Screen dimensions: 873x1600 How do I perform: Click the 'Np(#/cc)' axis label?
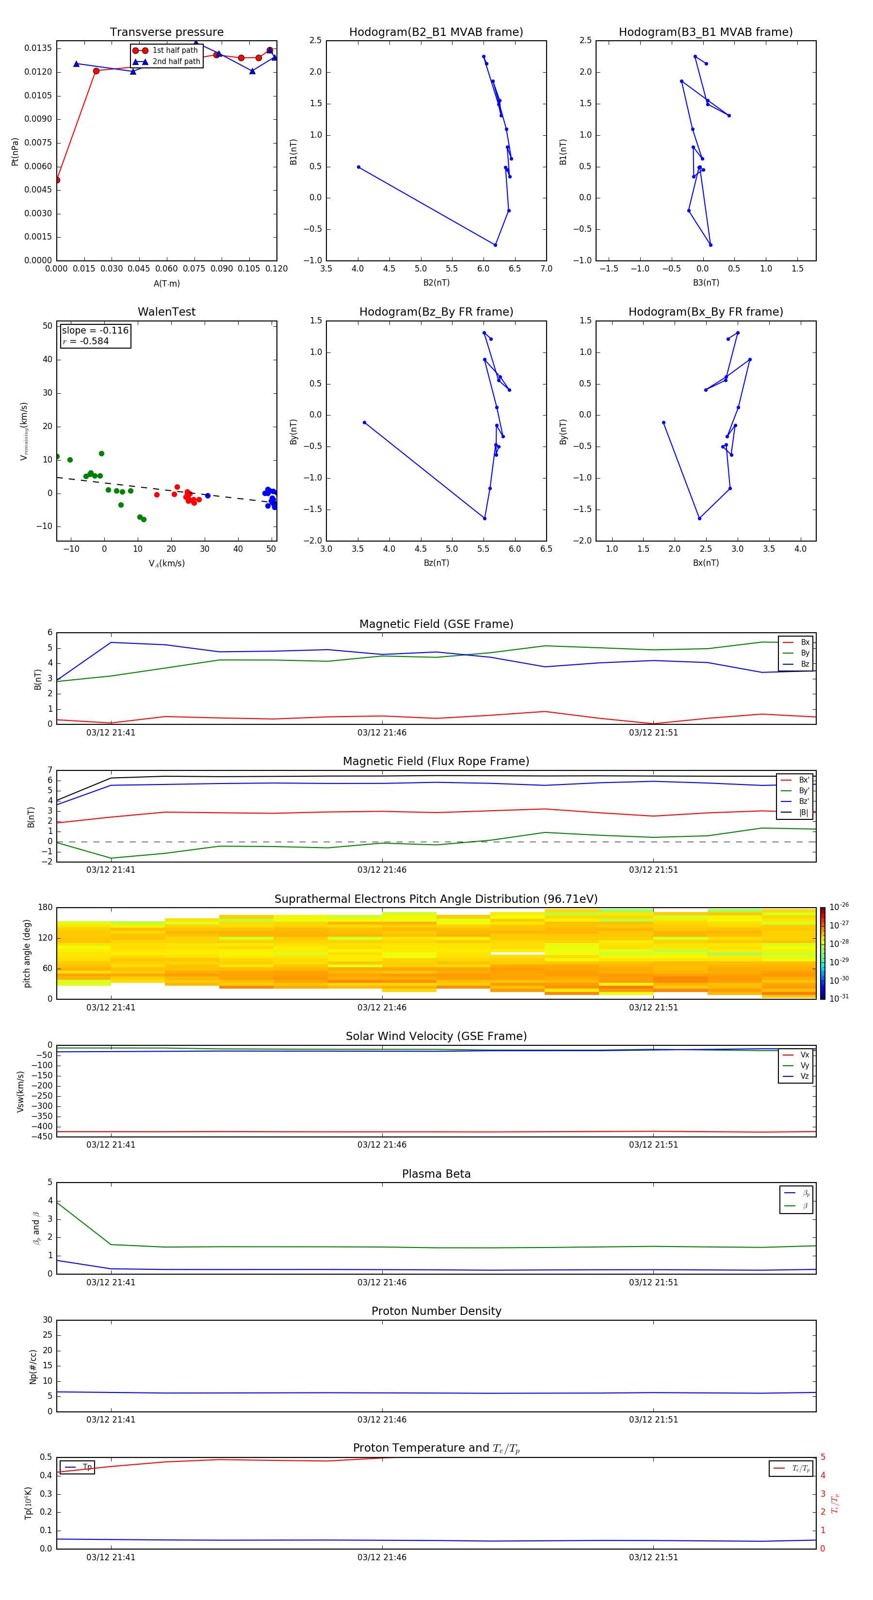pyautogui.click(x=33, y=1366)
